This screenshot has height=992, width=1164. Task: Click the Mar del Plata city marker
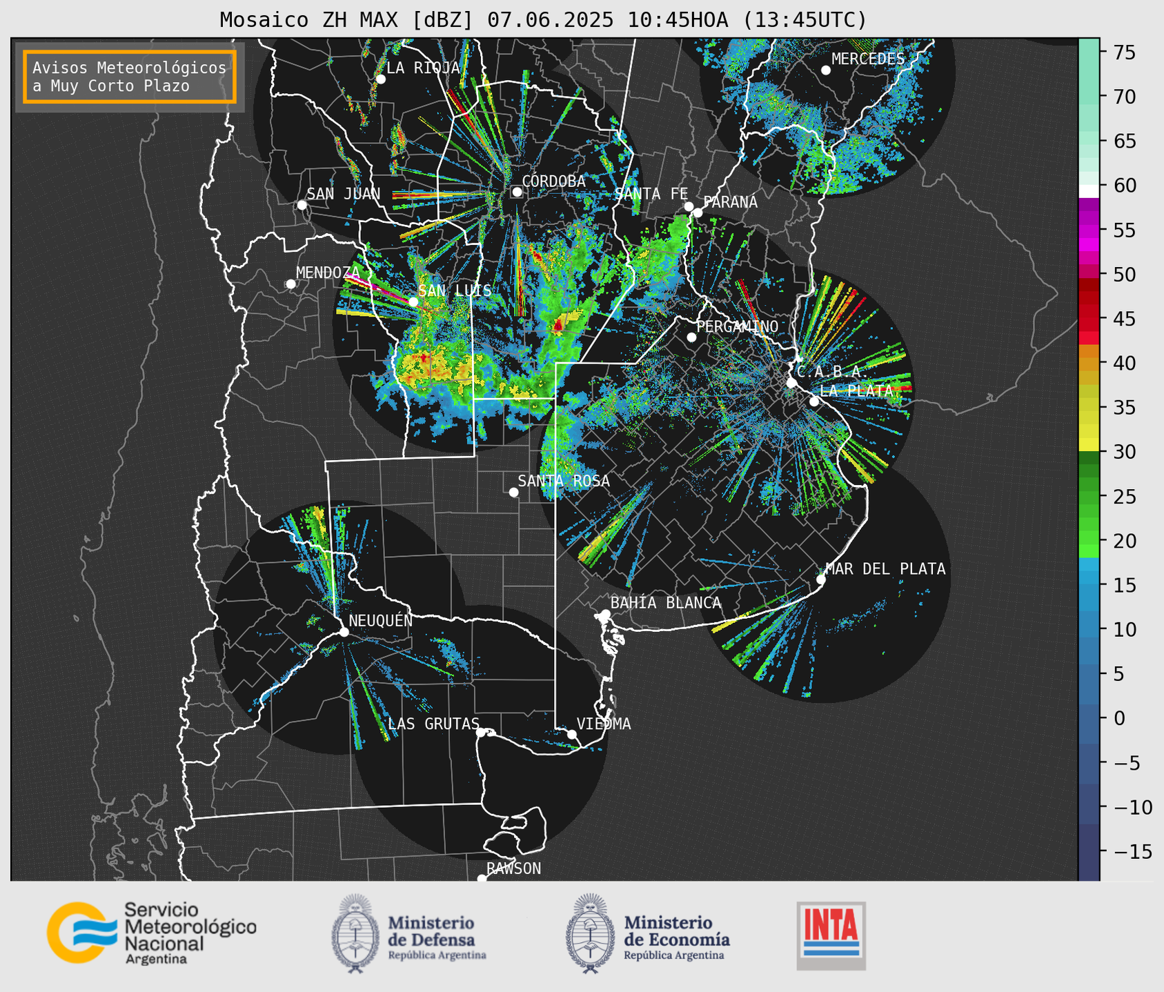pyautogui.click(x=821, y=579)
